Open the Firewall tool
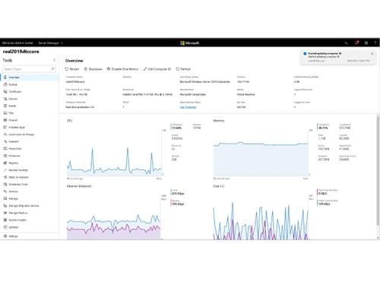This screenshot has height=285, width=380. 30,120
